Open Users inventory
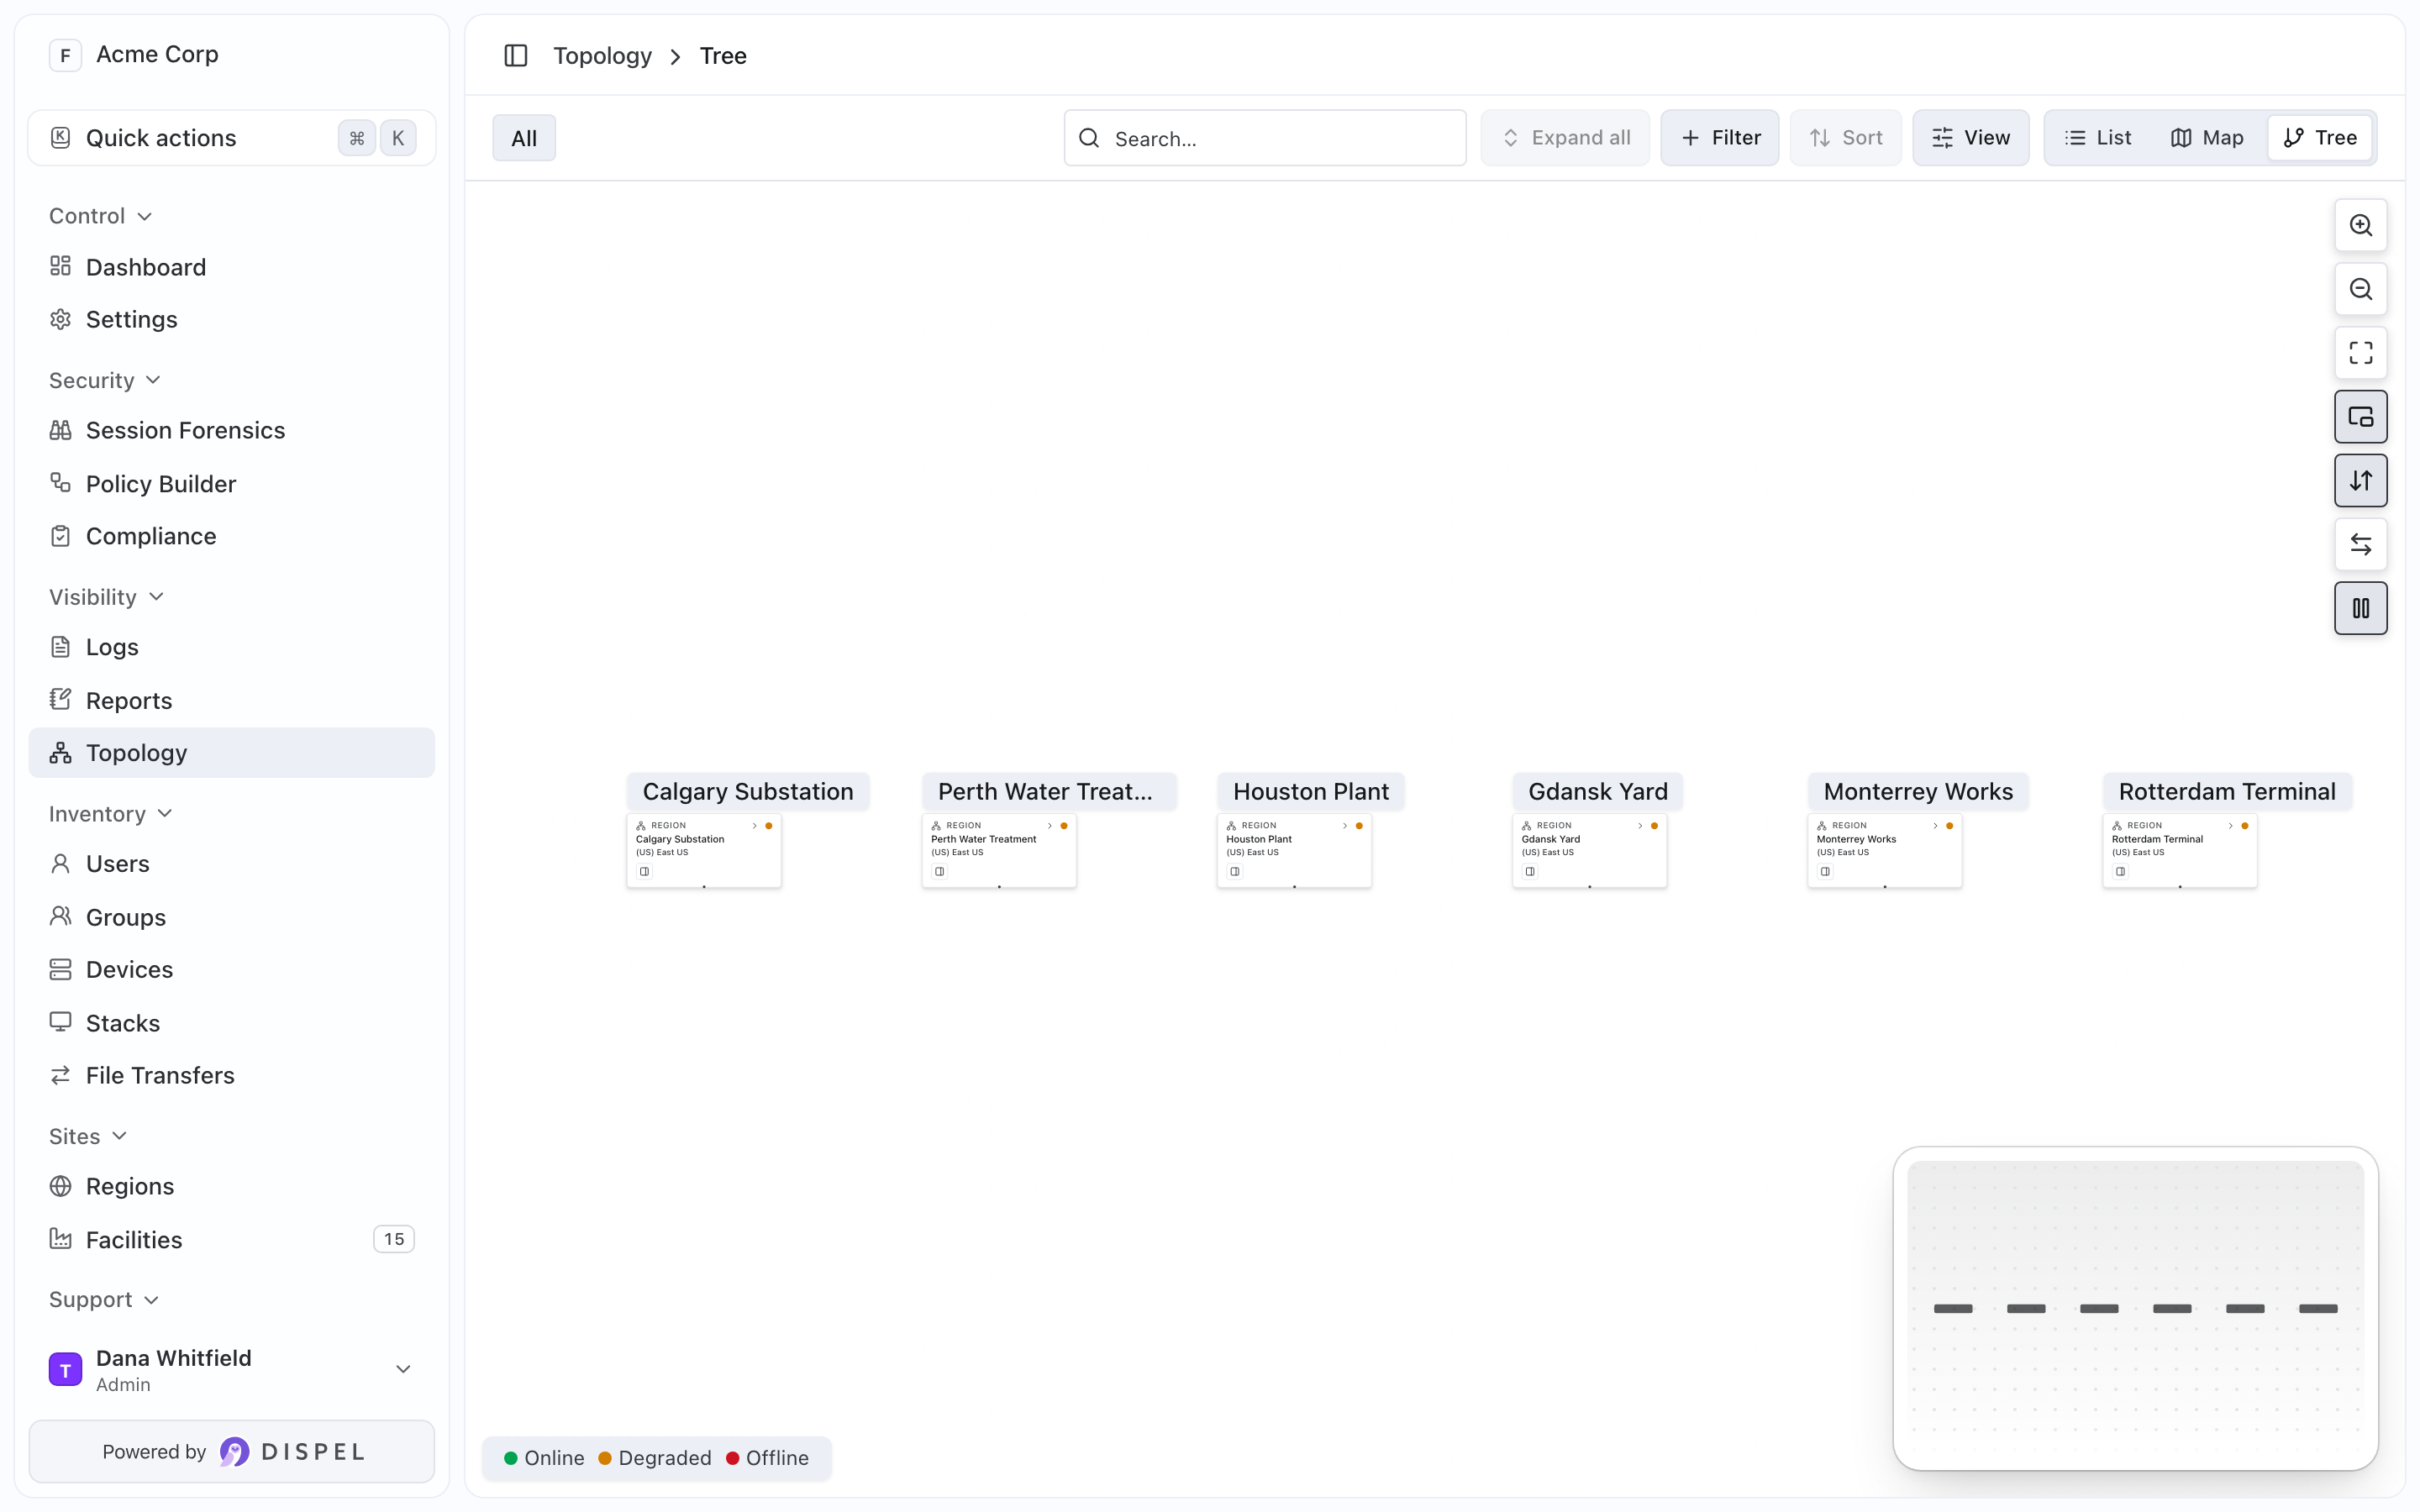 [x=232, y=864]
